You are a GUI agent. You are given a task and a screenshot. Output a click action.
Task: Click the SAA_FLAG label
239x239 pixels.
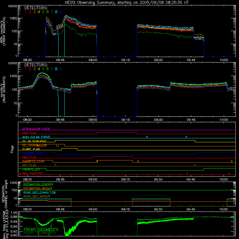pos(29,157)
